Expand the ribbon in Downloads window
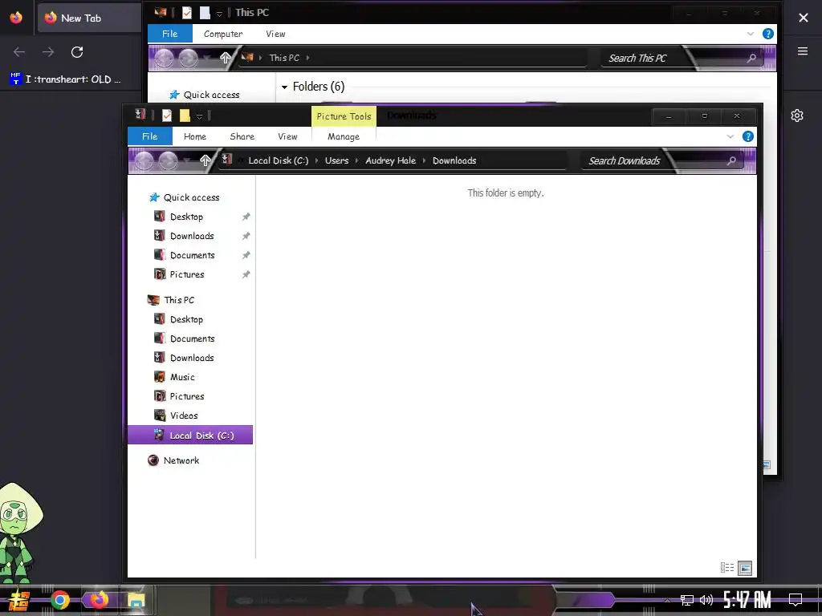The image size is (822, 616). 730,136
